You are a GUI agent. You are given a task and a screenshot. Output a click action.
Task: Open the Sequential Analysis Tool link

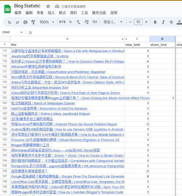click(40, 88)
